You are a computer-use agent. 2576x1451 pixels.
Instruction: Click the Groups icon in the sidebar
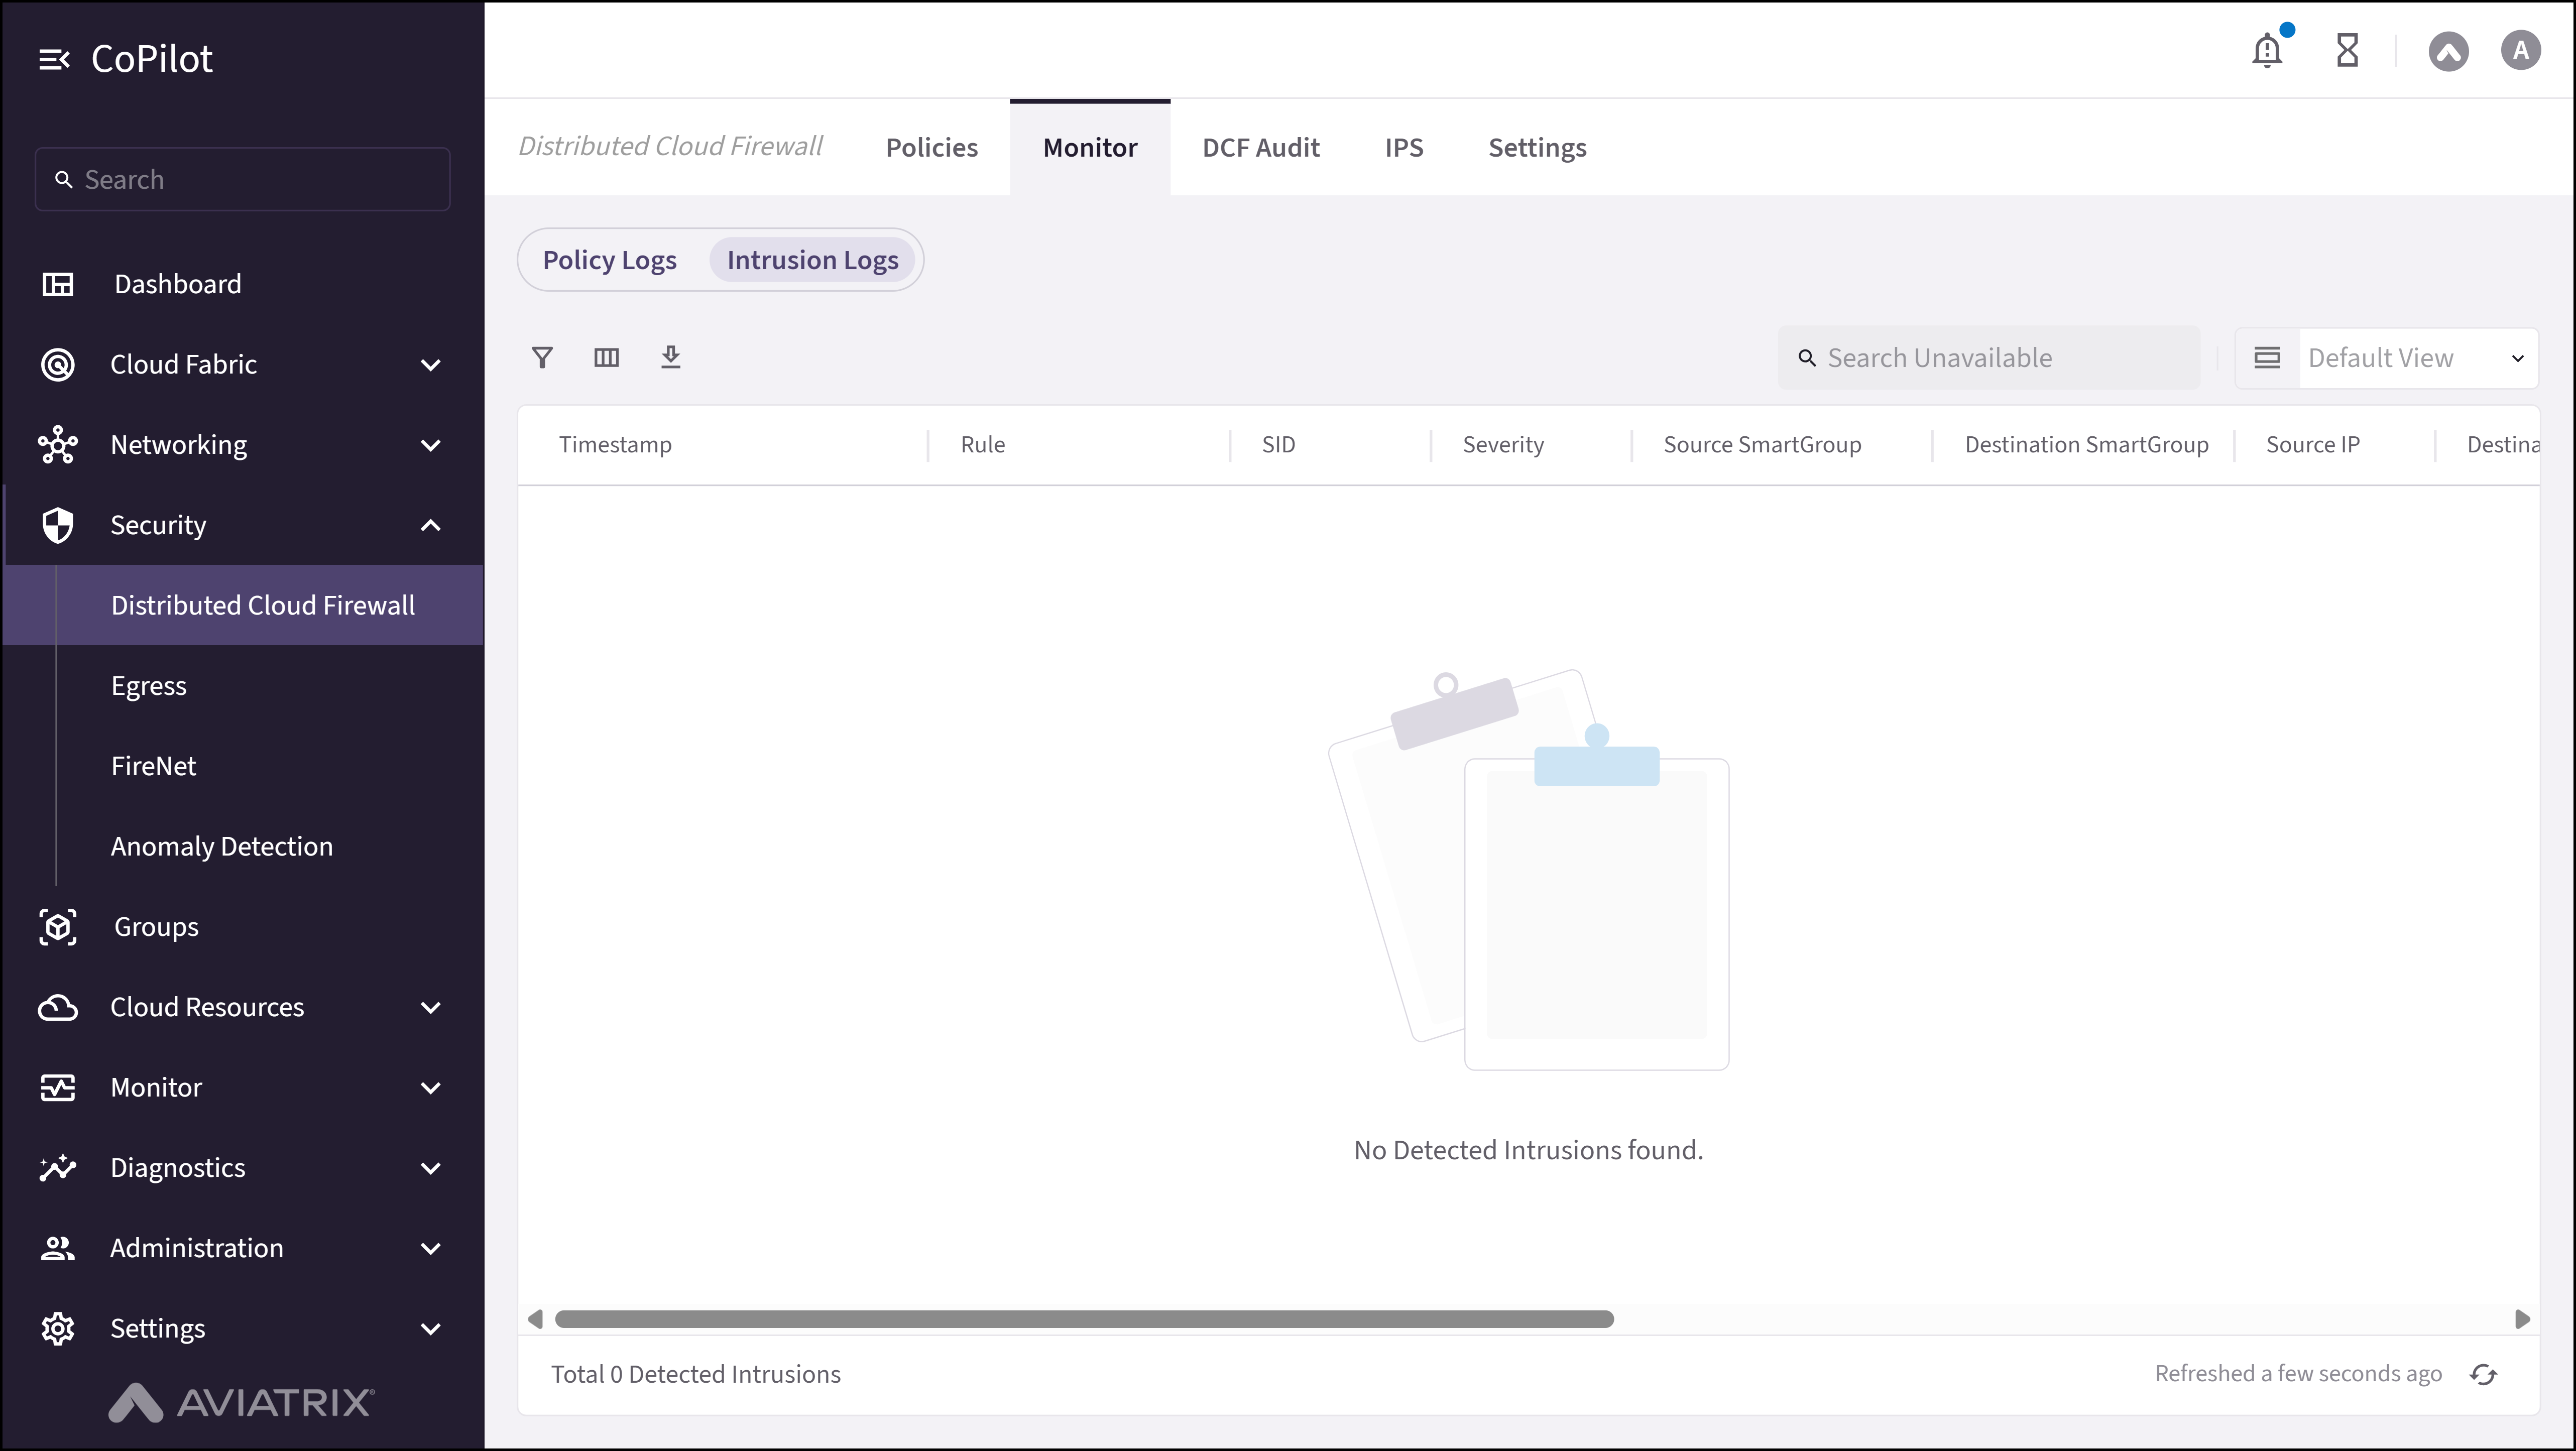[58, 927]
